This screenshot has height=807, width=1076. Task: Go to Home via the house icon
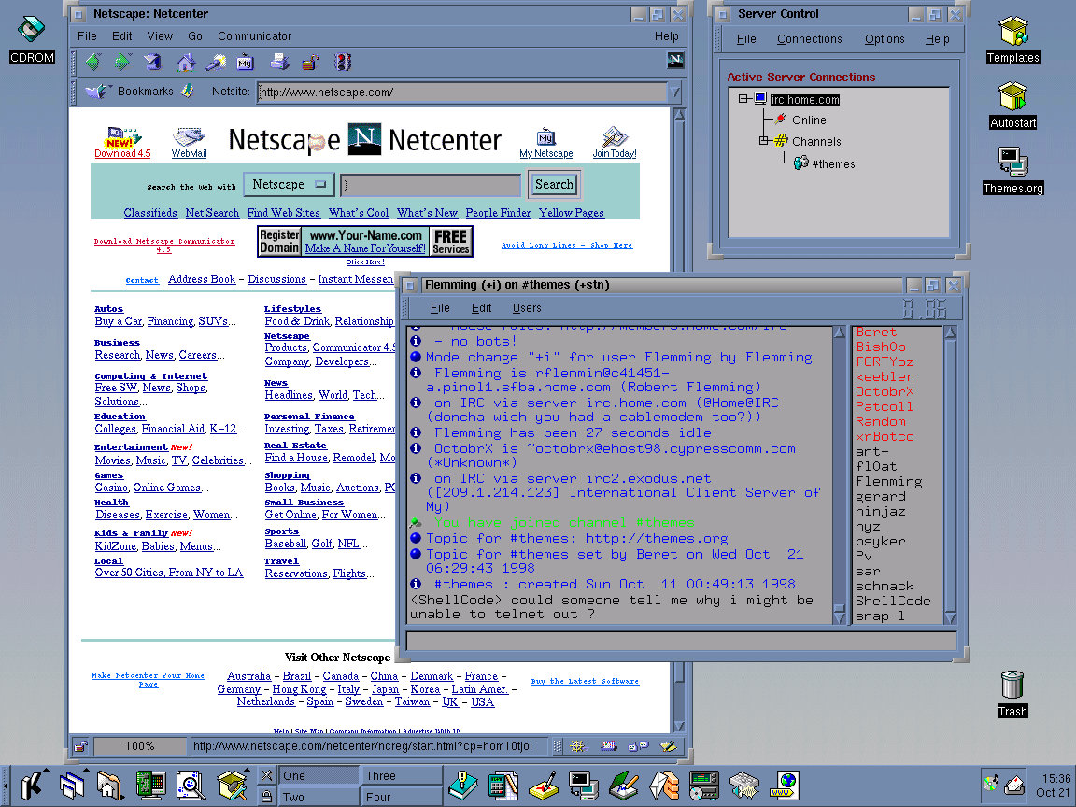tap(185, 63)
